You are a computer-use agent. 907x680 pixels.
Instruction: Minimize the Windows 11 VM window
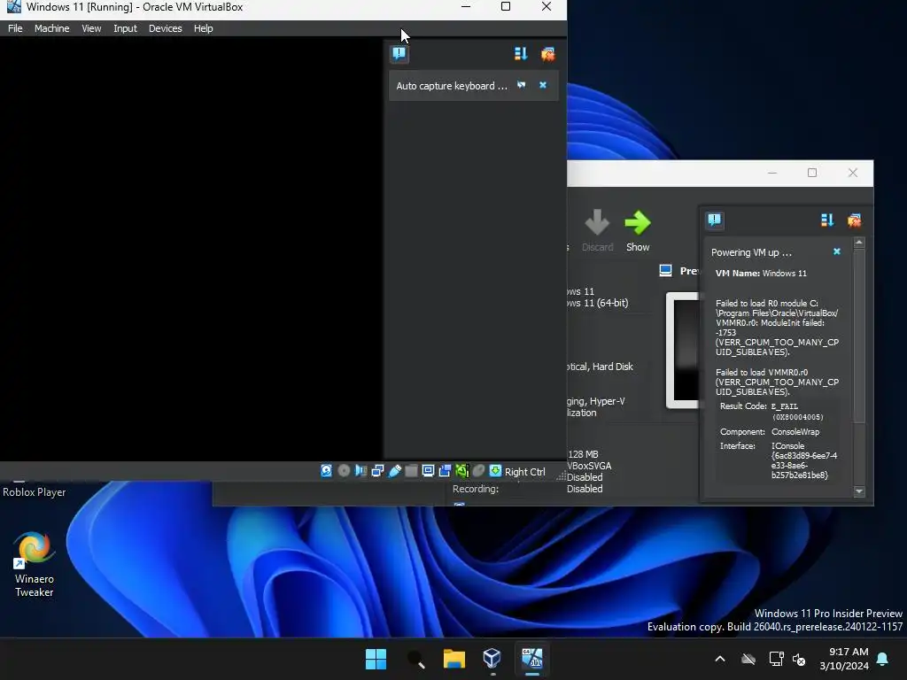(466, 6)
